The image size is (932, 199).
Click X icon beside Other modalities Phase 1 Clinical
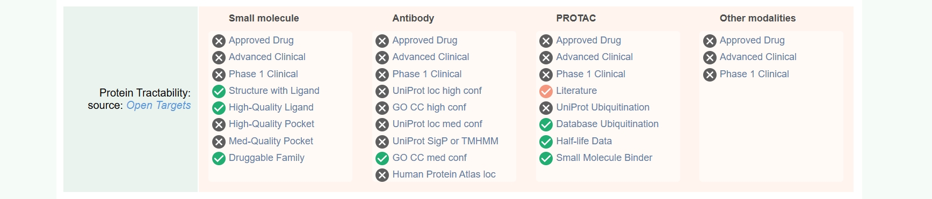tap(710, 75)
